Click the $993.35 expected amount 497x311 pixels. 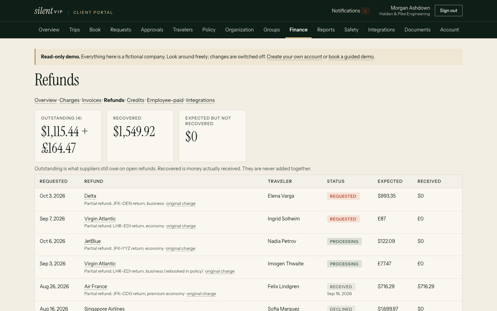click(x=387, y=196)
